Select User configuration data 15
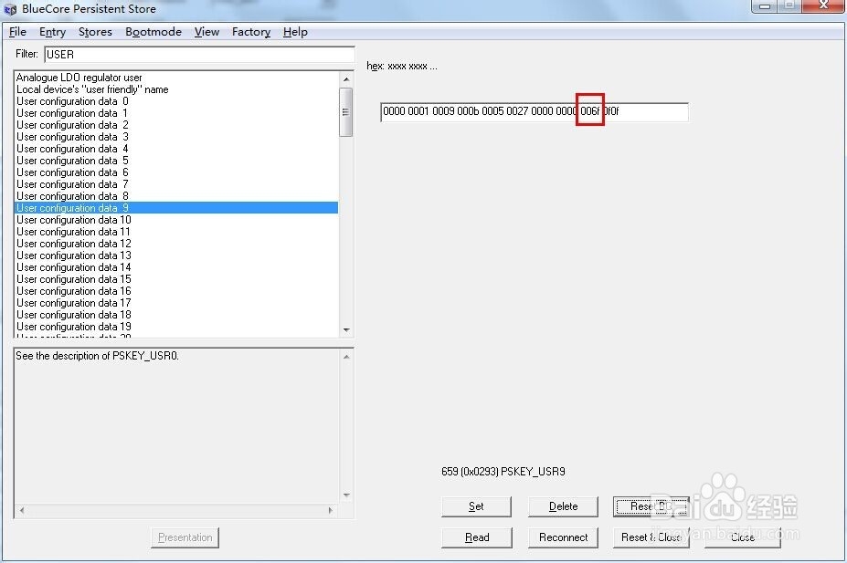 tap(176, 279)
